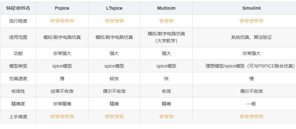The height and width of the screenshot is (129, 296).
Task: Click the Multisim 上手难度 star rating
Action: point(166,116)
